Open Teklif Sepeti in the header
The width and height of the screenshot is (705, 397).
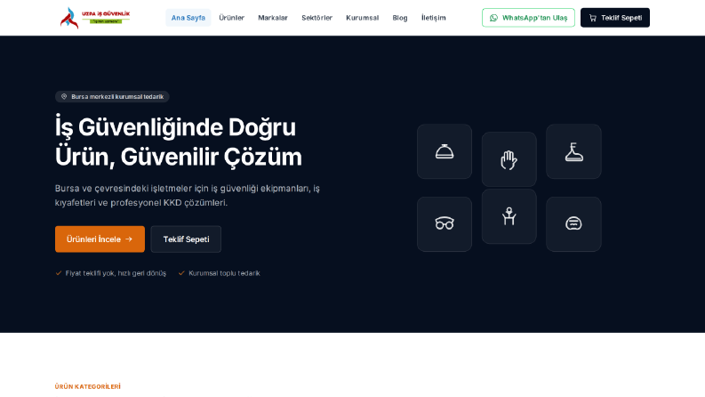pos(615,18)
